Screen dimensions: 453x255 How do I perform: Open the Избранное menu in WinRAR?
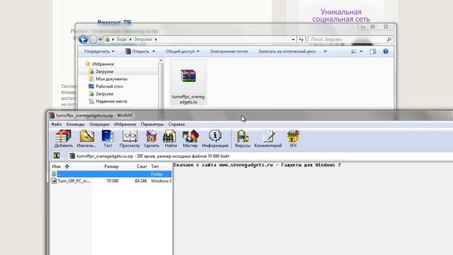[x=125, y=125]
